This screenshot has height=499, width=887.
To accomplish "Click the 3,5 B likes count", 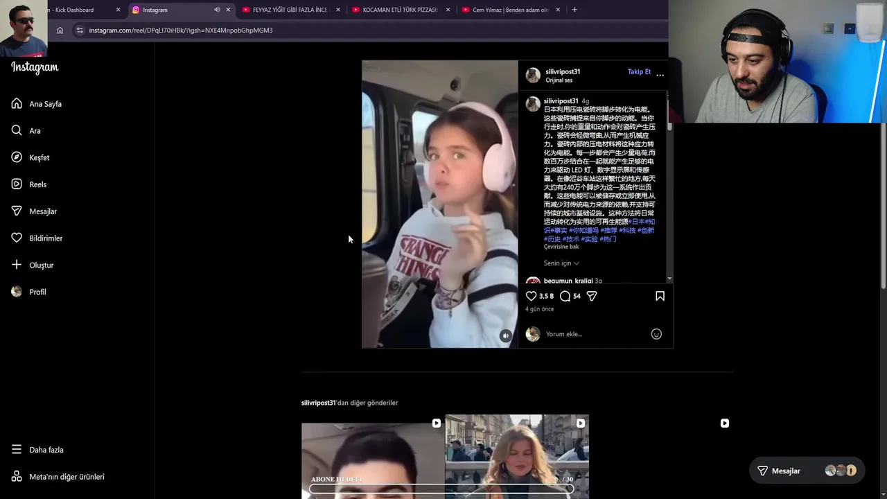I will click(547, 296).
